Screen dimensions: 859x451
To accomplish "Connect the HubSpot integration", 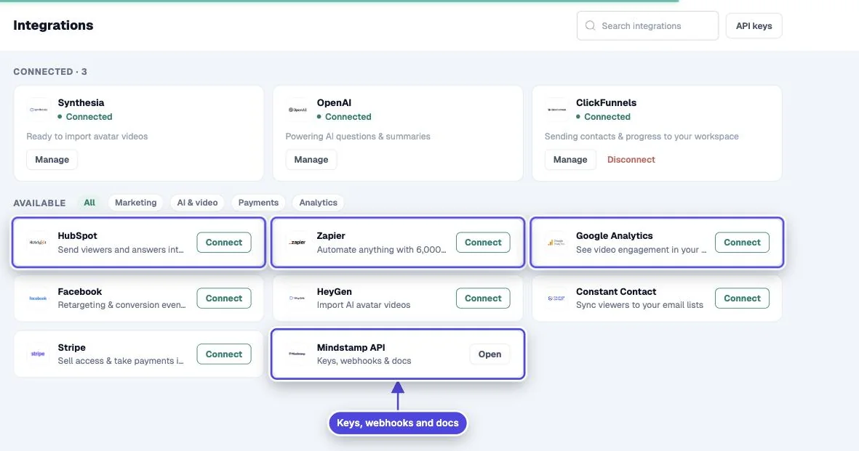I will point(224,243).
